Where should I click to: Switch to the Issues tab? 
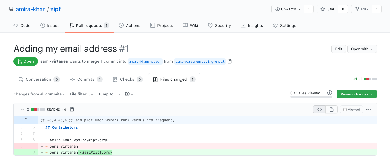pyautogui.click(x=50, y=25)
